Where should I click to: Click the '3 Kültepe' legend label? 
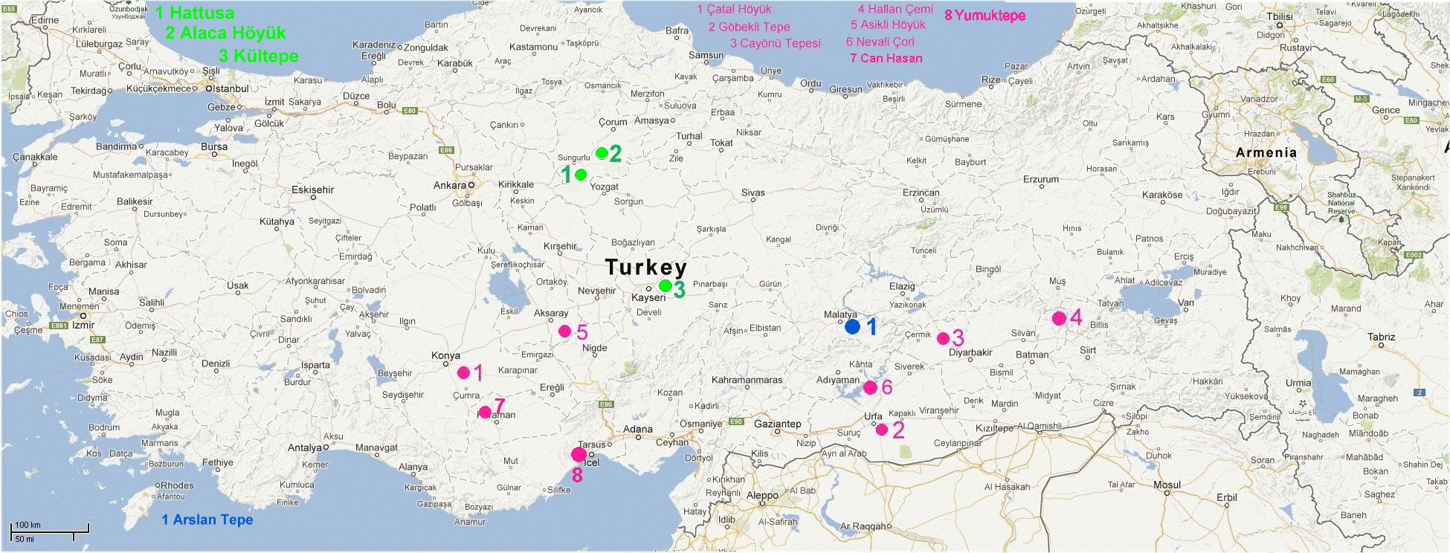pos(259,56)
